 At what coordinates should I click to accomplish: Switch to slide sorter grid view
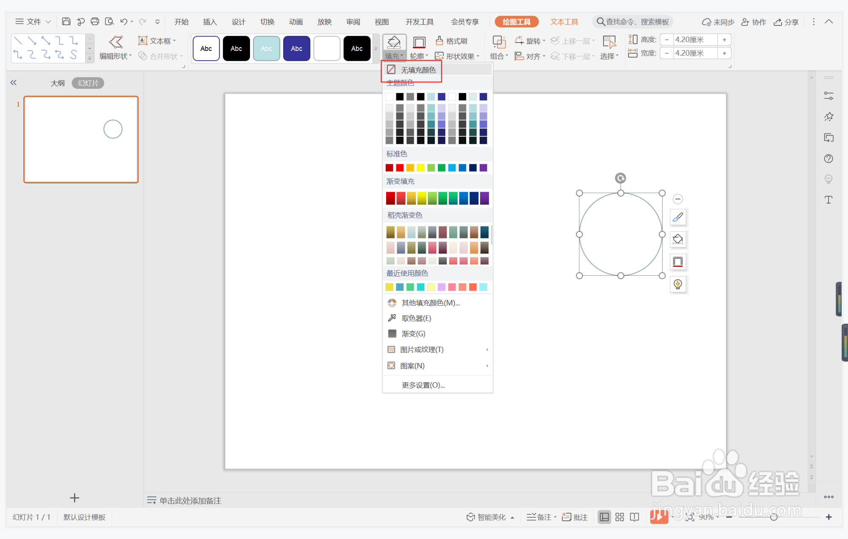click(x=619, y=517)
